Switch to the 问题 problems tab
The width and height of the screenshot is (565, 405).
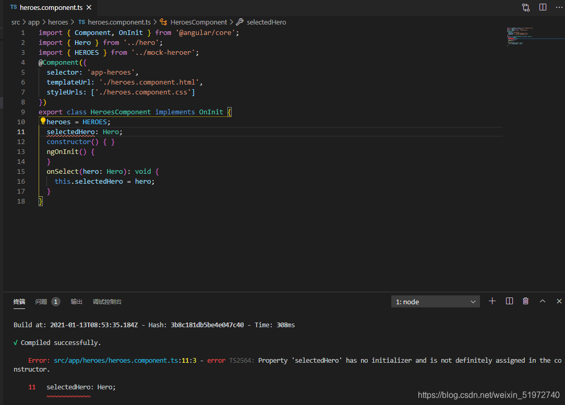click(41, 302)
